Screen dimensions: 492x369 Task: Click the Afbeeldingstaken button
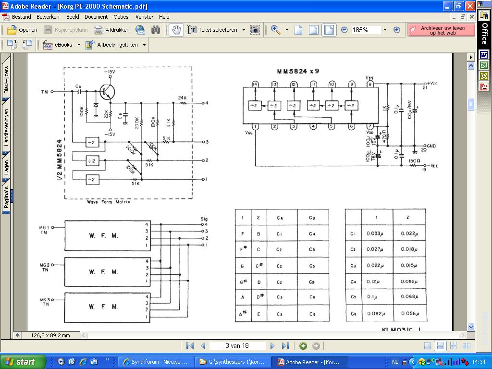click(x=111, y=45)
